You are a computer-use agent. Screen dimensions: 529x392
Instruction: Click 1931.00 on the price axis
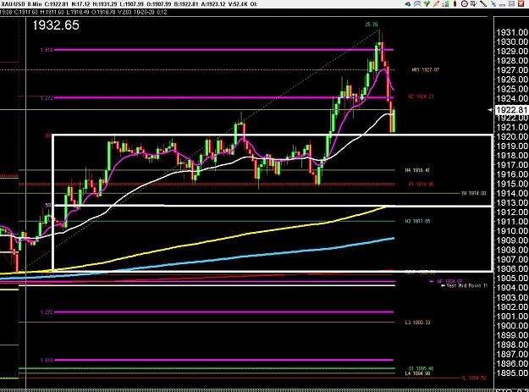512,32
